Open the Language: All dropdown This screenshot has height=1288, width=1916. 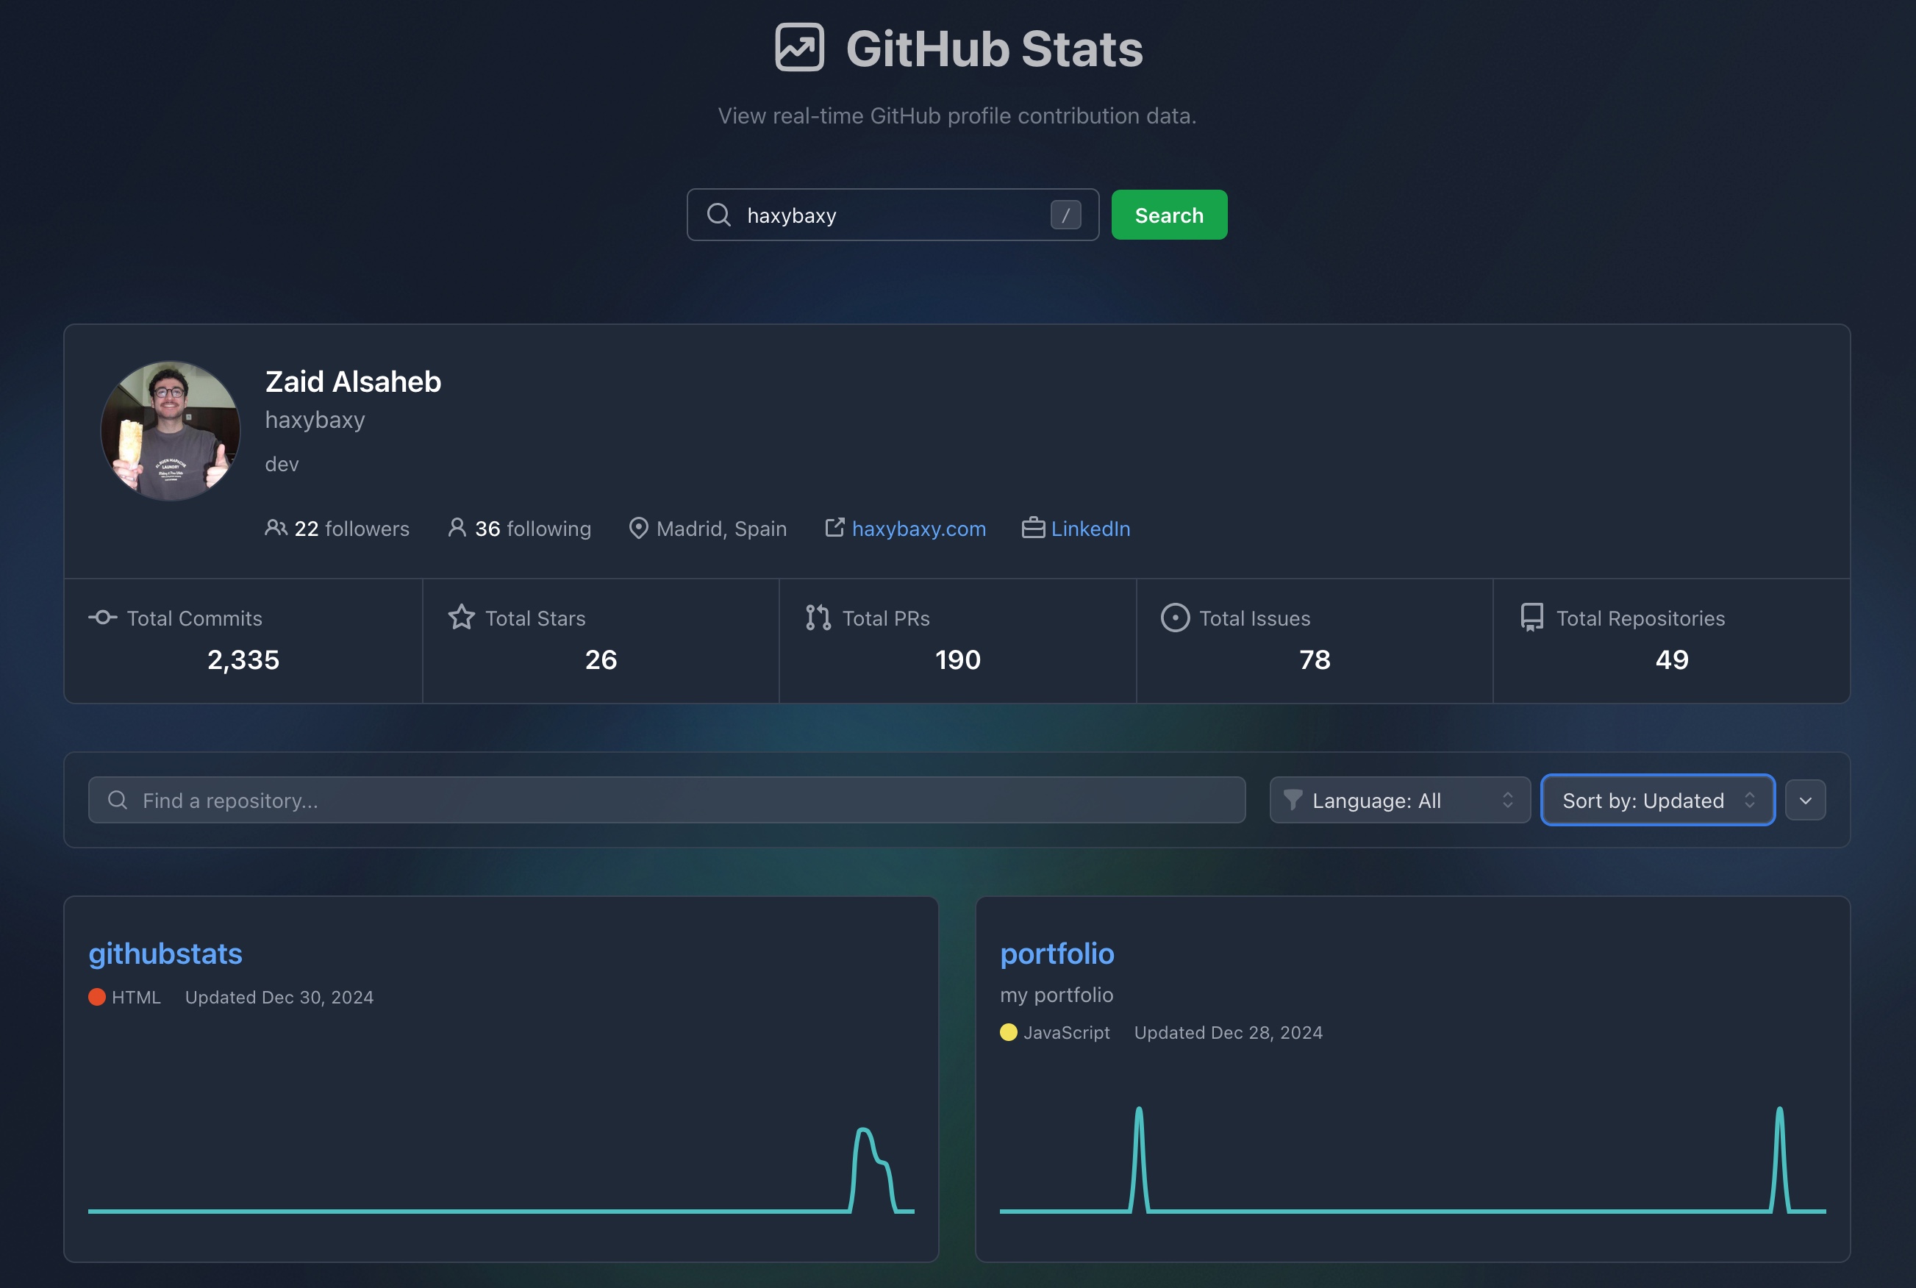coord(1399,800)
